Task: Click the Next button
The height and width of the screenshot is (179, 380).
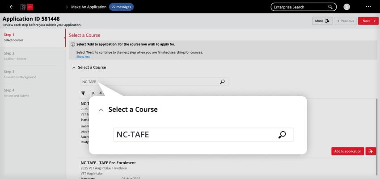Action: point(368,21)
